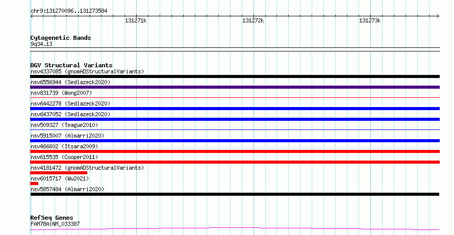The width and height of the screenshot is (454, 235).
Task: Select the red nsv466602 variant bar
Action: point(235,151)
